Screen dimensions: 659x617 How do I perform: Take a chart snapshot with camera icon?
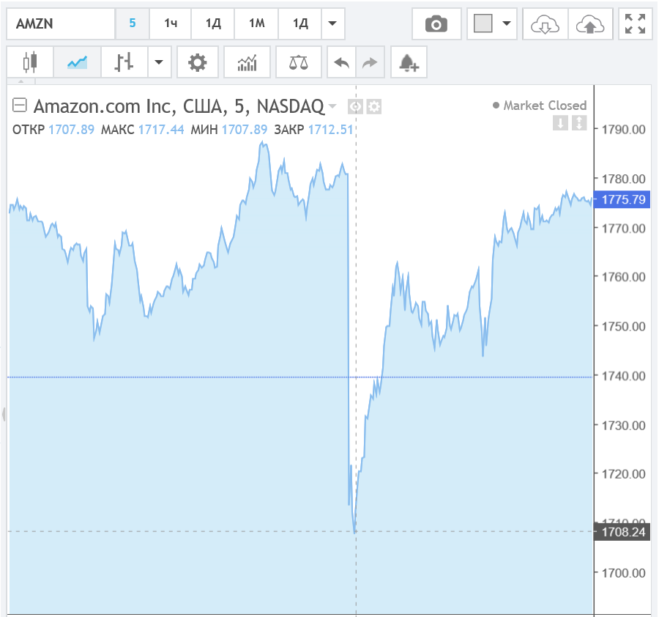436,24
